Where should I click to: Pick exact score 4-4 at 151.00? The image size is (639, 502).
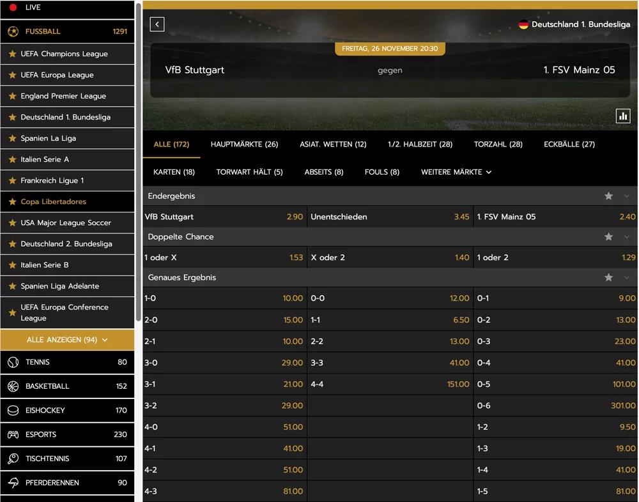390,384
